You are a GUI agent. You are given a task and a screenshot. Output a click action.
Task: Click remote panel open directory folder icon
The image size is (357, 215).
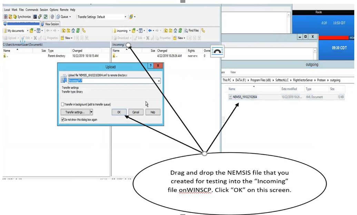134,31
